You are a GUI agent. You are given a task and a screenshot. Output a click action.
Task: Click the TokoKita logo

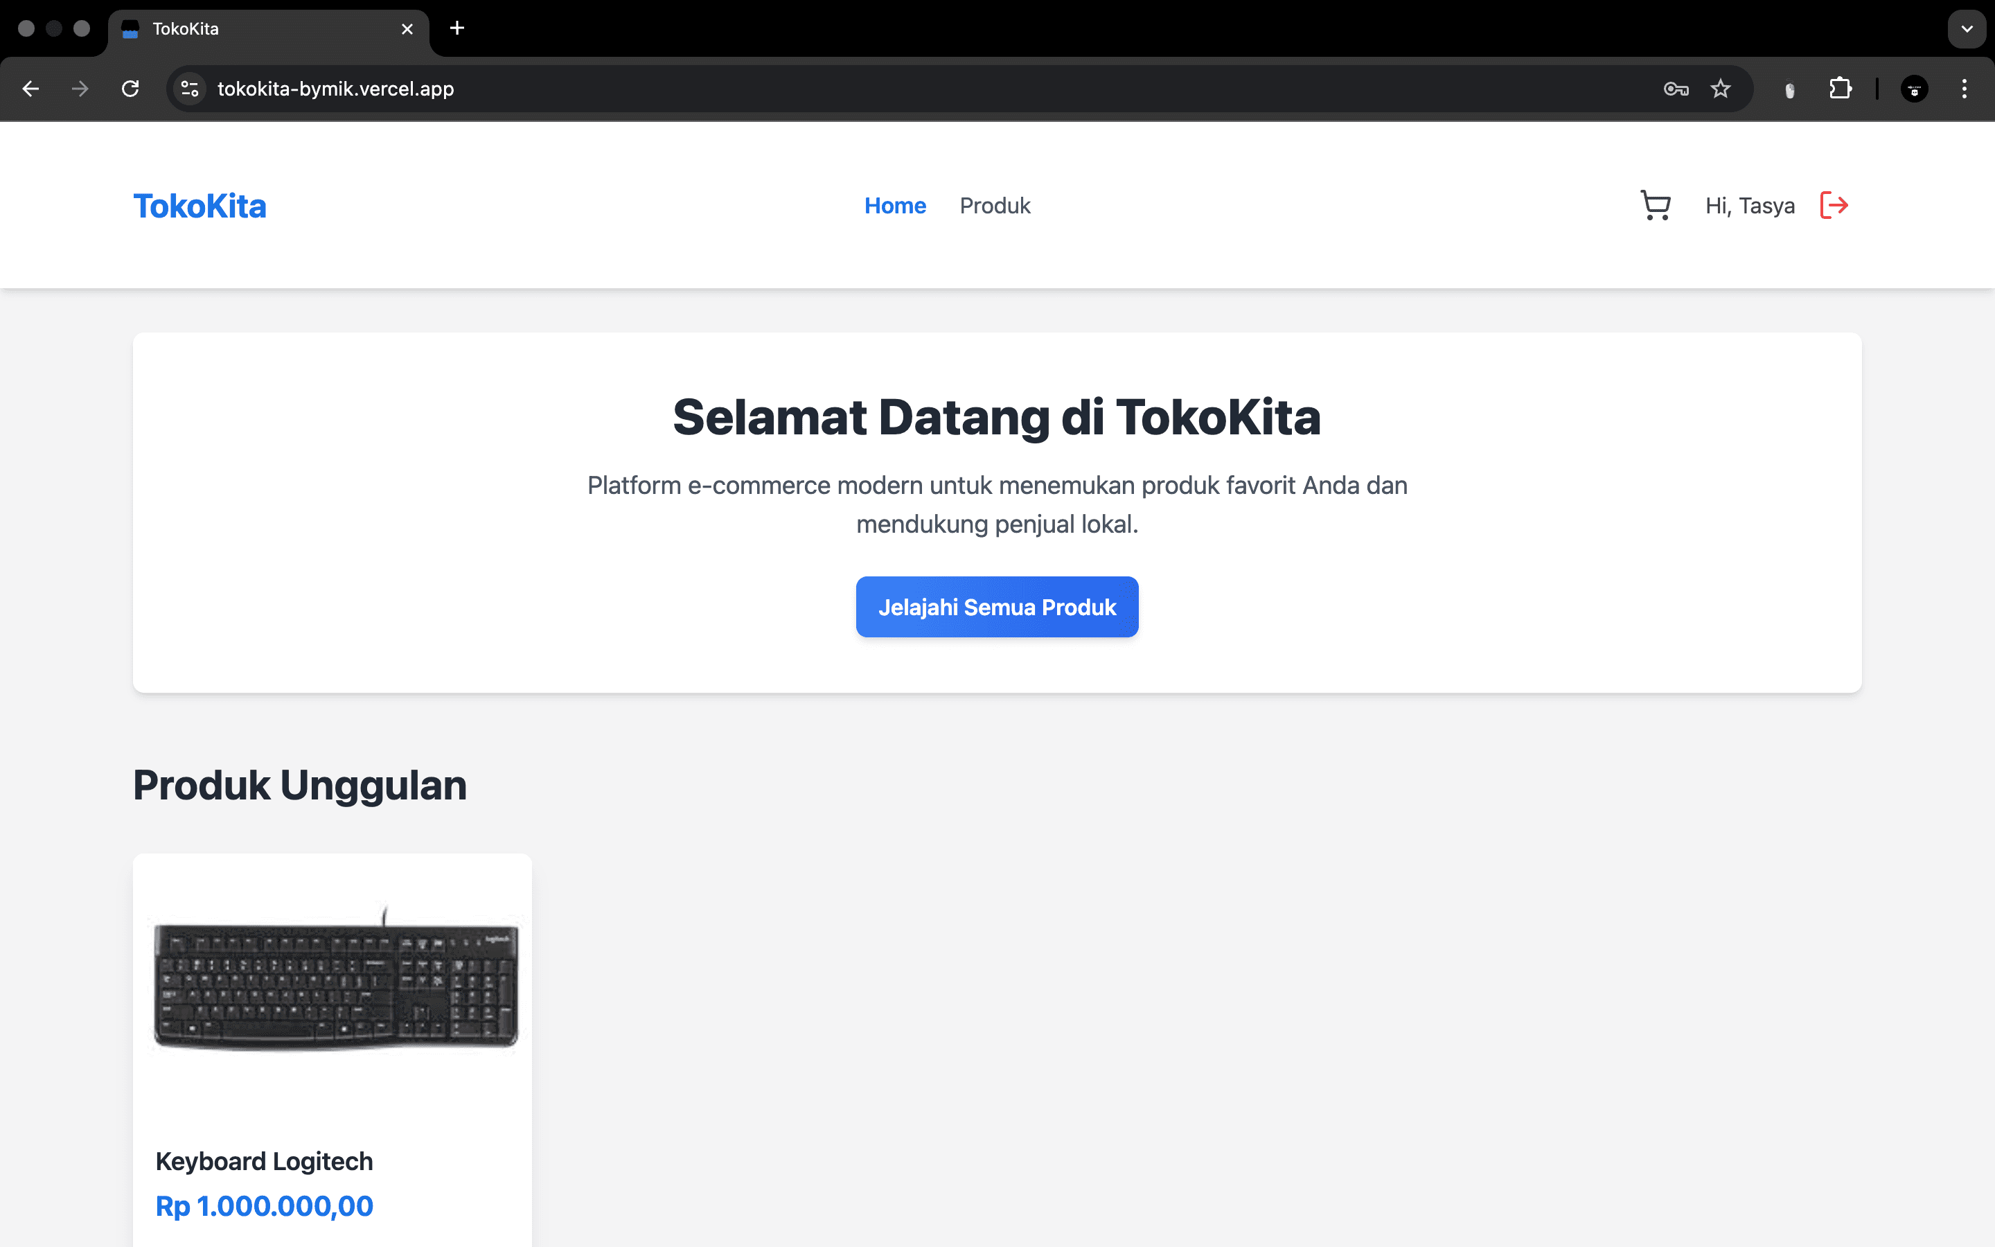pyautogui.click(x=199, y=205)
